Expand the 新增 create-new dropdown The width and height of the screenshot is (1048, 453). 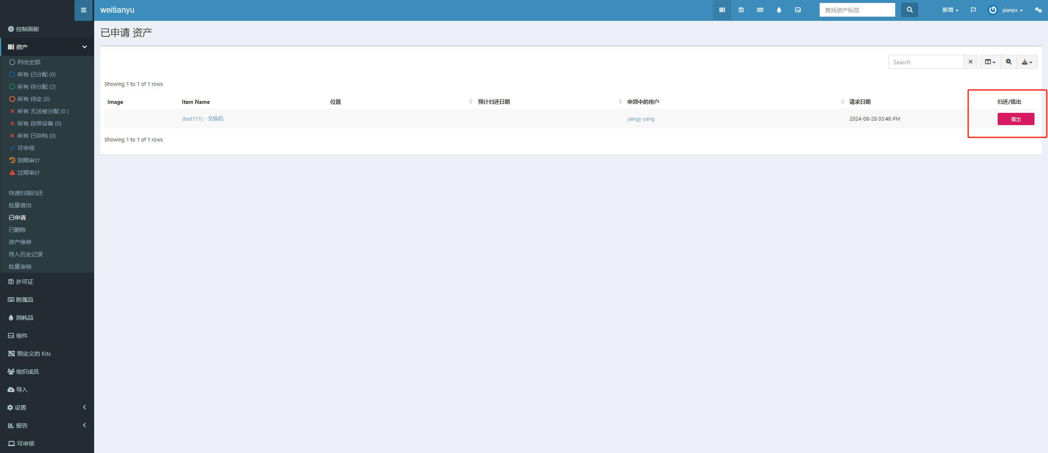pos(950,10)
